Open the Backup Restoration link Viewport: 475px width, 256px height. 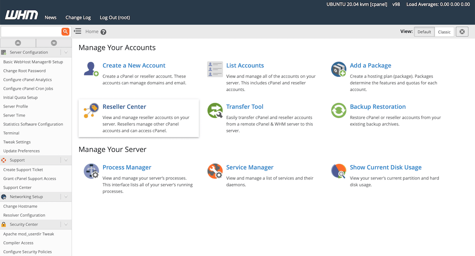tap(378, 107)
